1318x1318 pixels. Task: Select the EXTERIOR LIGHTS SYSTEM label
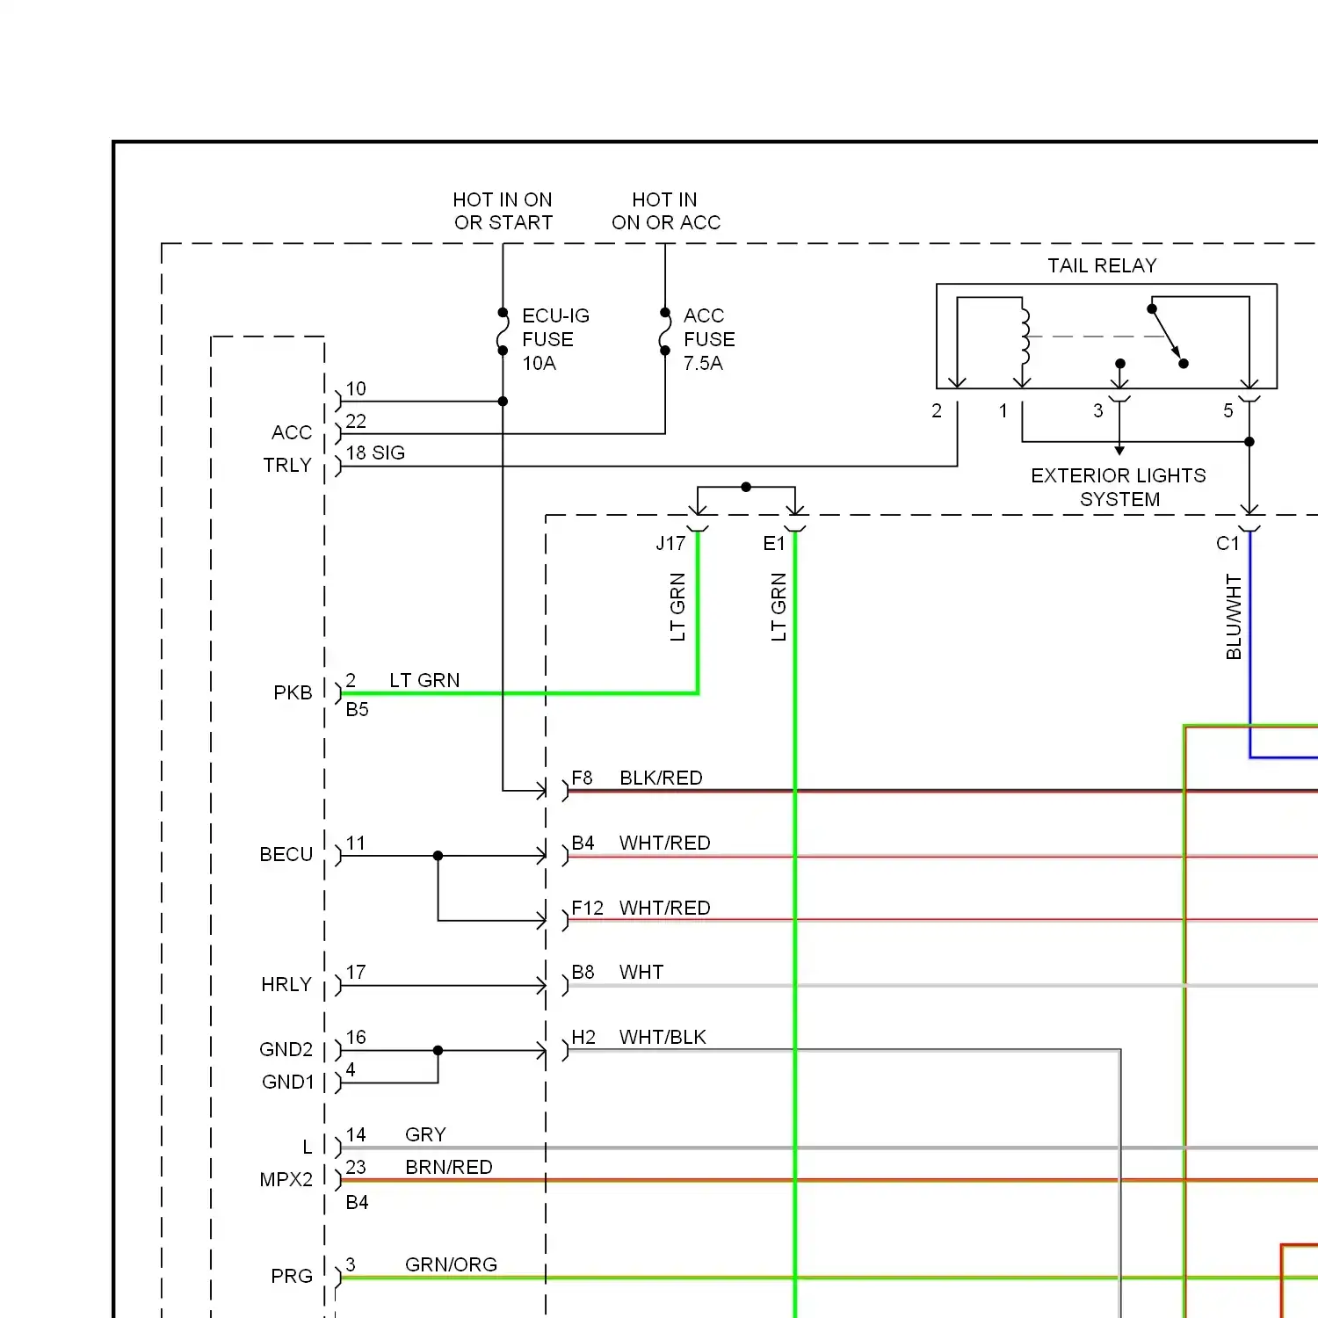click(x=1119, y=487)
